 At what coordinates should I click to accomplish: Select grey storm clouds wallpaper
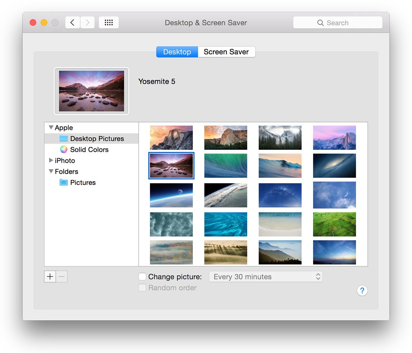(x=171, y=224)
